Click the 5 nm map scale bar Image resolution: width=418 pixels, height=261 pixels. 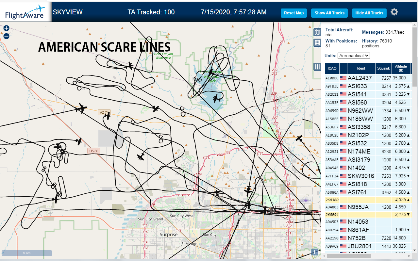tap(27, 253)
